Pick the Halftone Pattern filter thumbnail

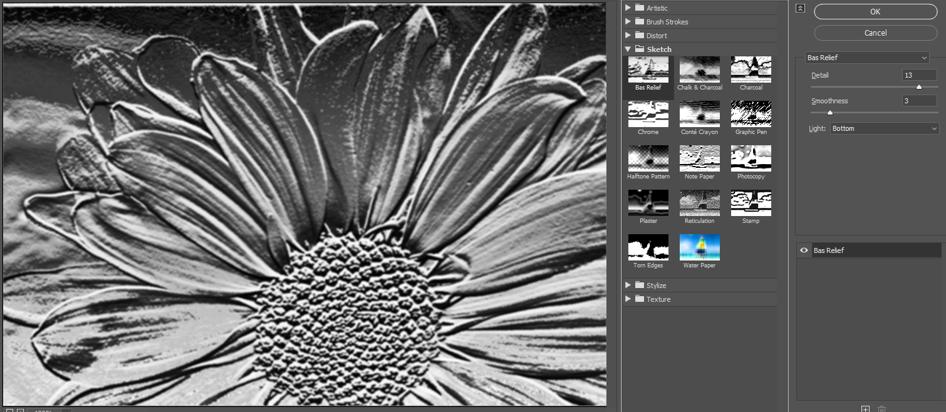(x=648, y=158)
